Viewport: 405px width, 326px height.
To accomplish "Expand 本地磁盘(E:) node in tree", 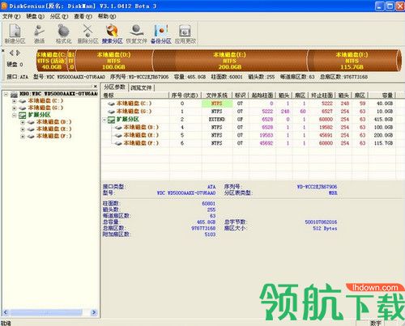I will pyautogui.click(x=23, y=129).
